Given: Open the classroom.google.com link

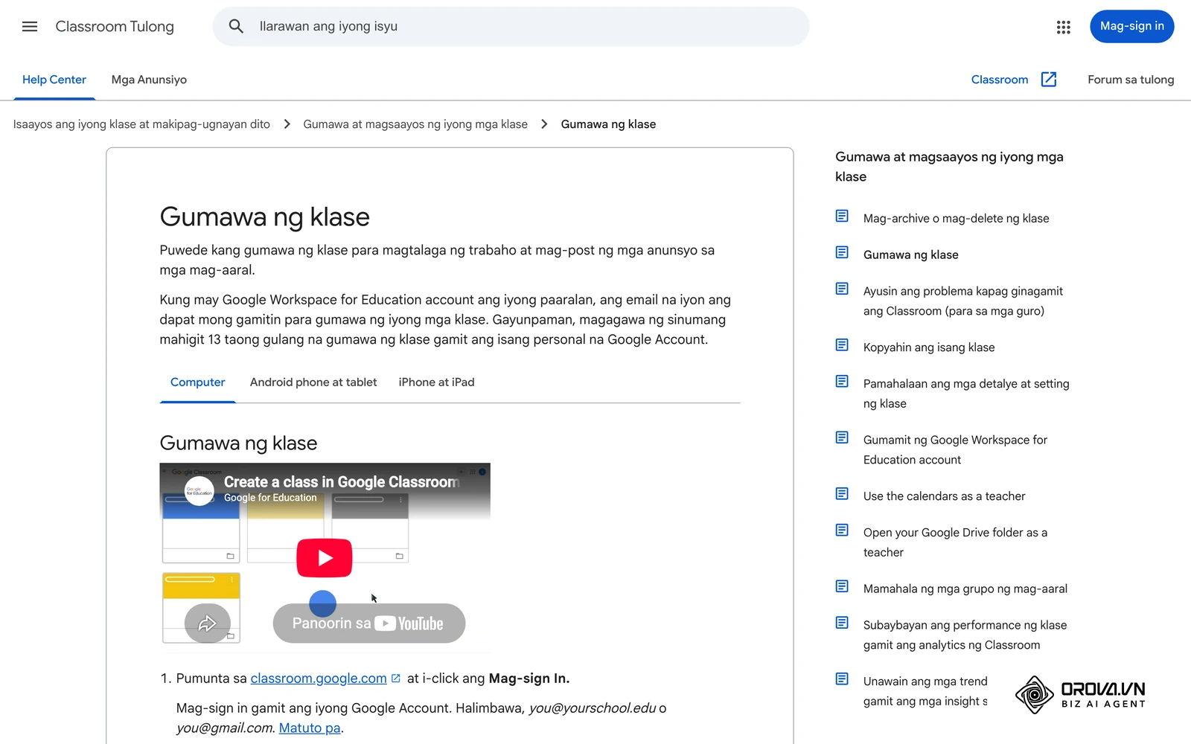Looking at the screenshot, I should (x=319, y=679).
